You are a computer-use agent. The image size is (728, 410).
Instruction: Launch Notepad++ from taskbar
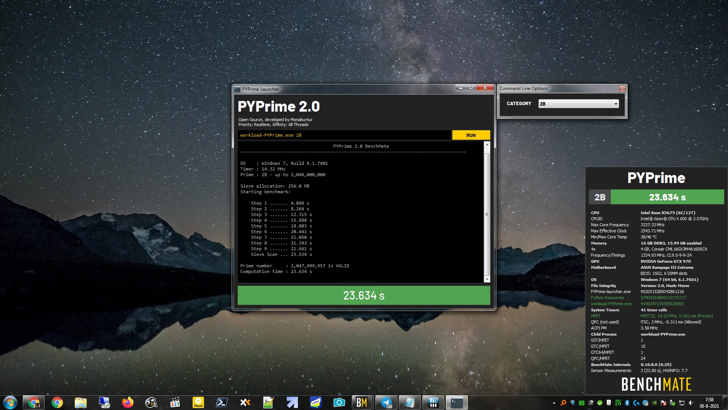tap(269, 402)
